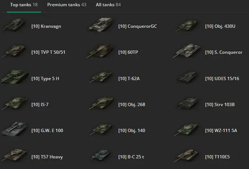The width and height of the screenshot is (249, 169).
Task: Click the Obj. 140 tank icon
Action: point(101,130)
